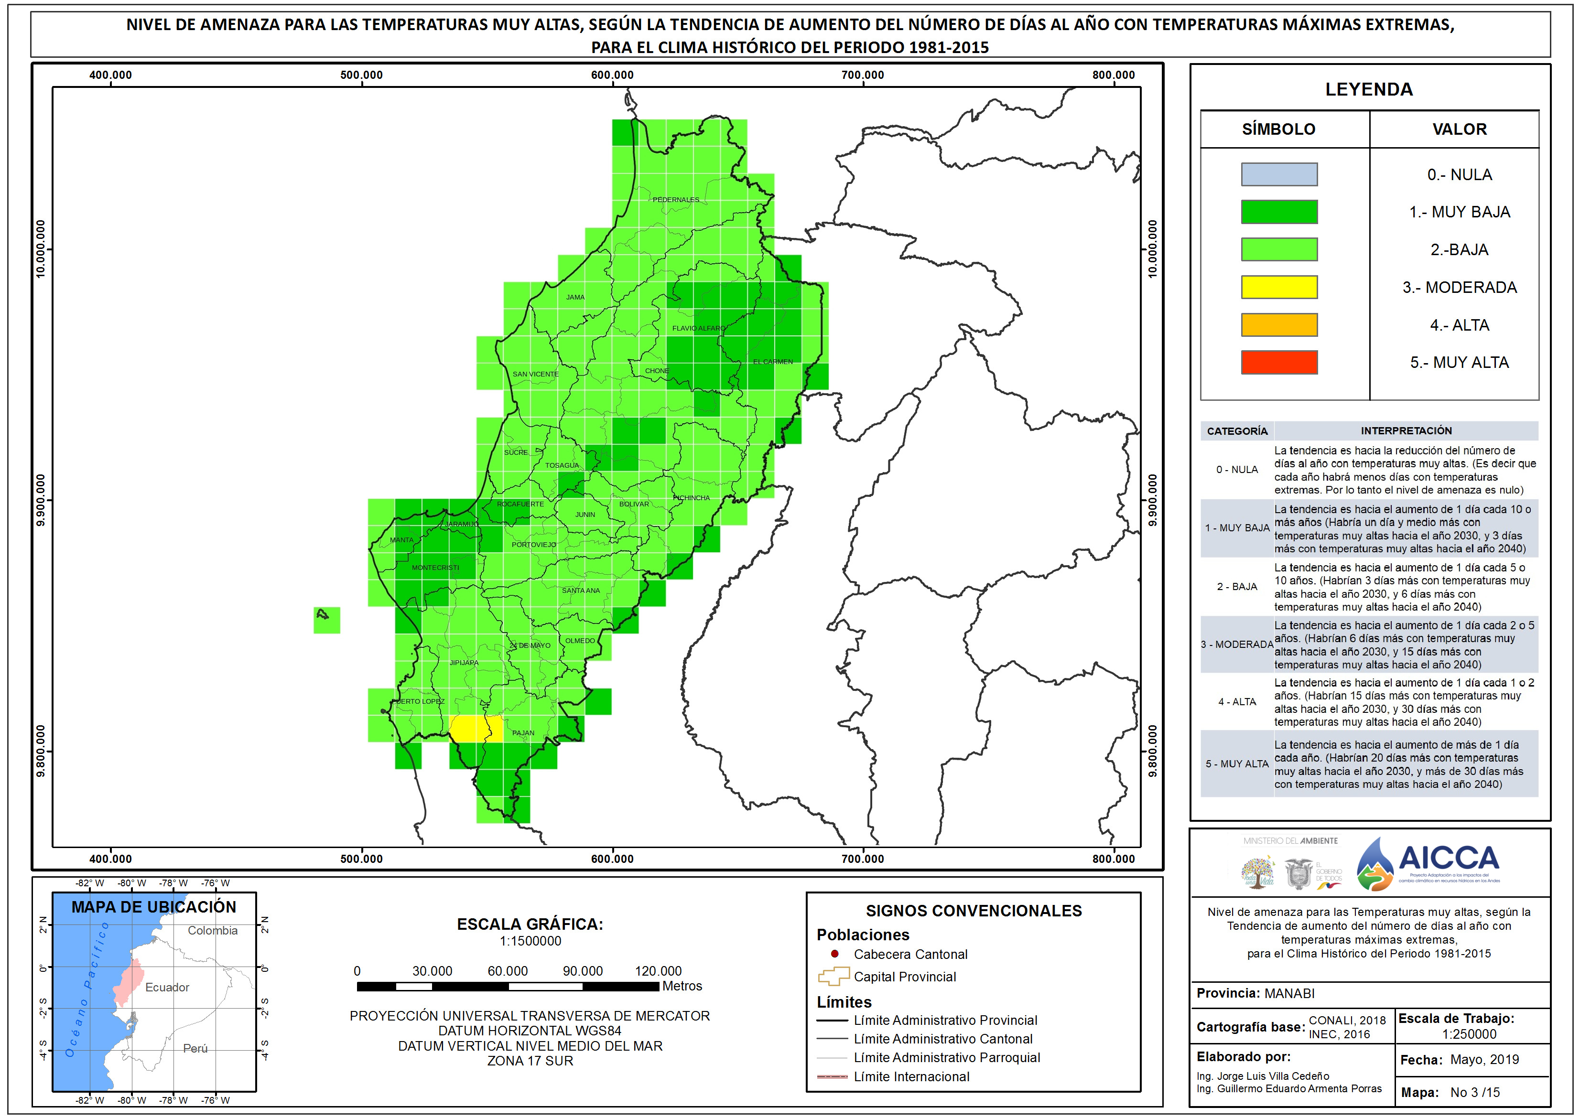Screen dimensions: 1580x1118
Task: Click the FLAVIO ALFARO map label
Action: tap(698, 328)
